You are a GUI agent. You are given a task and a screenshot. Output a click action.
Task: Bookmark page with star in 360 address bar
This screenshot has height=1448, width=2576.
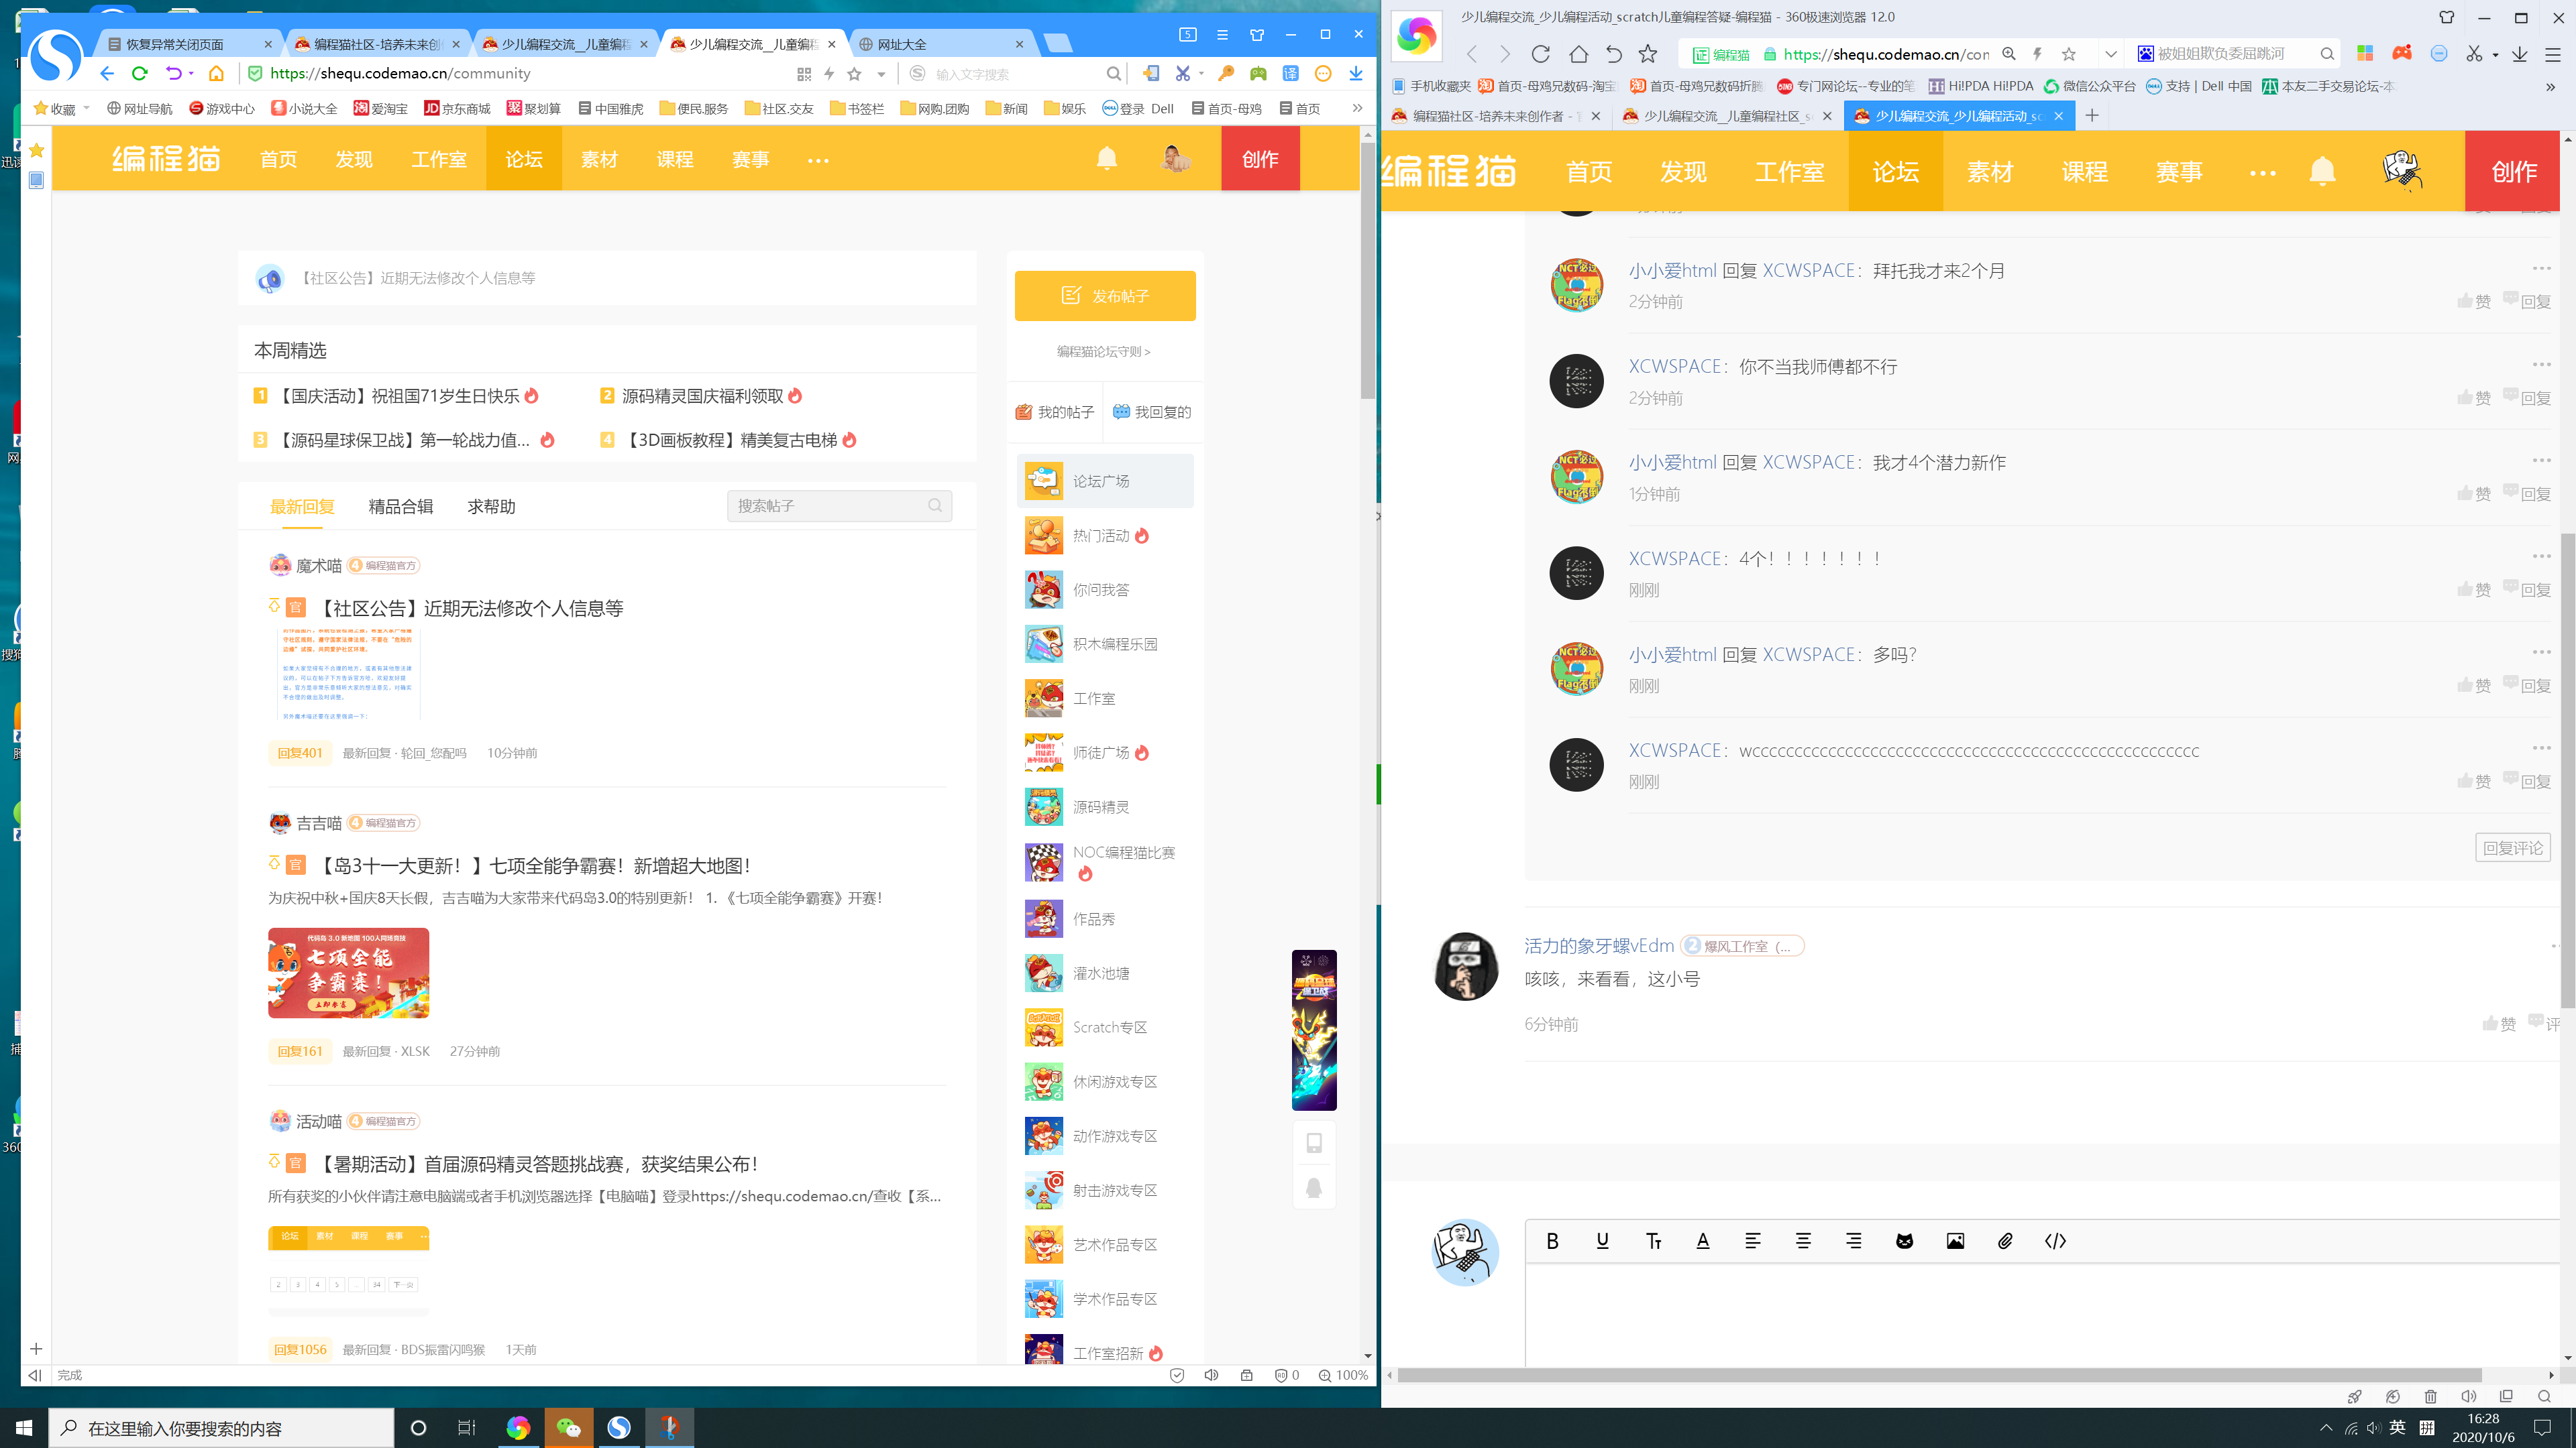point(2069,54)
